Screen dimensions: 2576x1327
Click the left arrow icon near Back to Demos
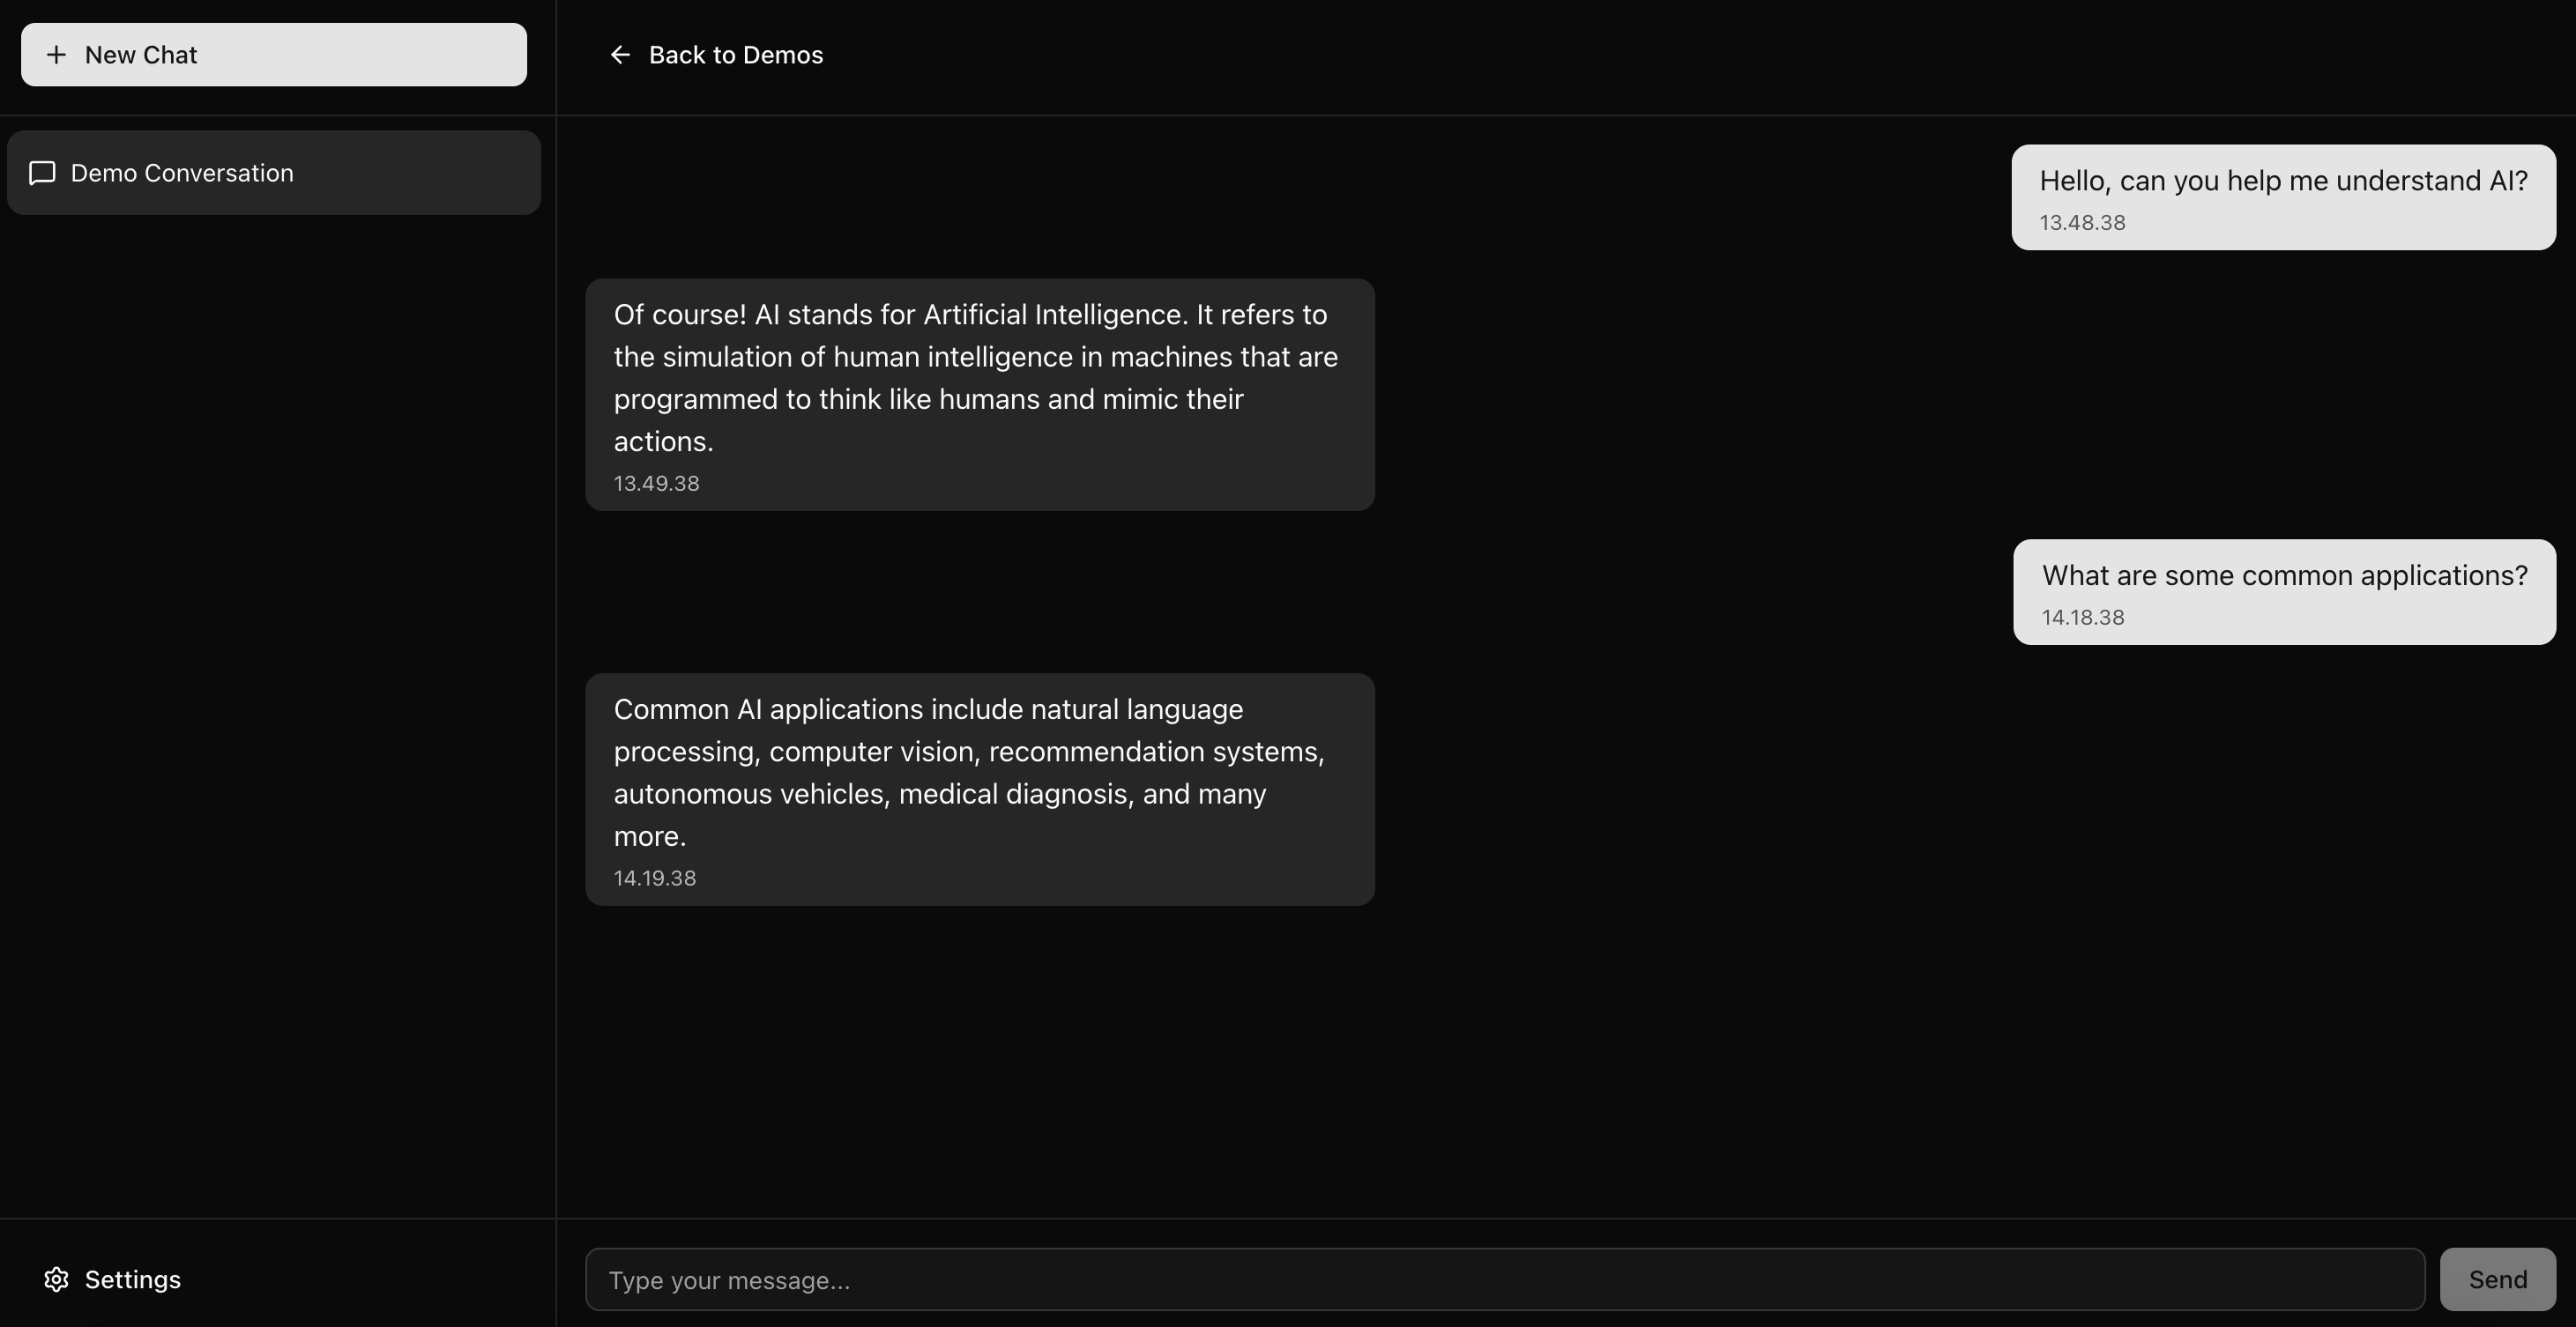click(620, 55)
